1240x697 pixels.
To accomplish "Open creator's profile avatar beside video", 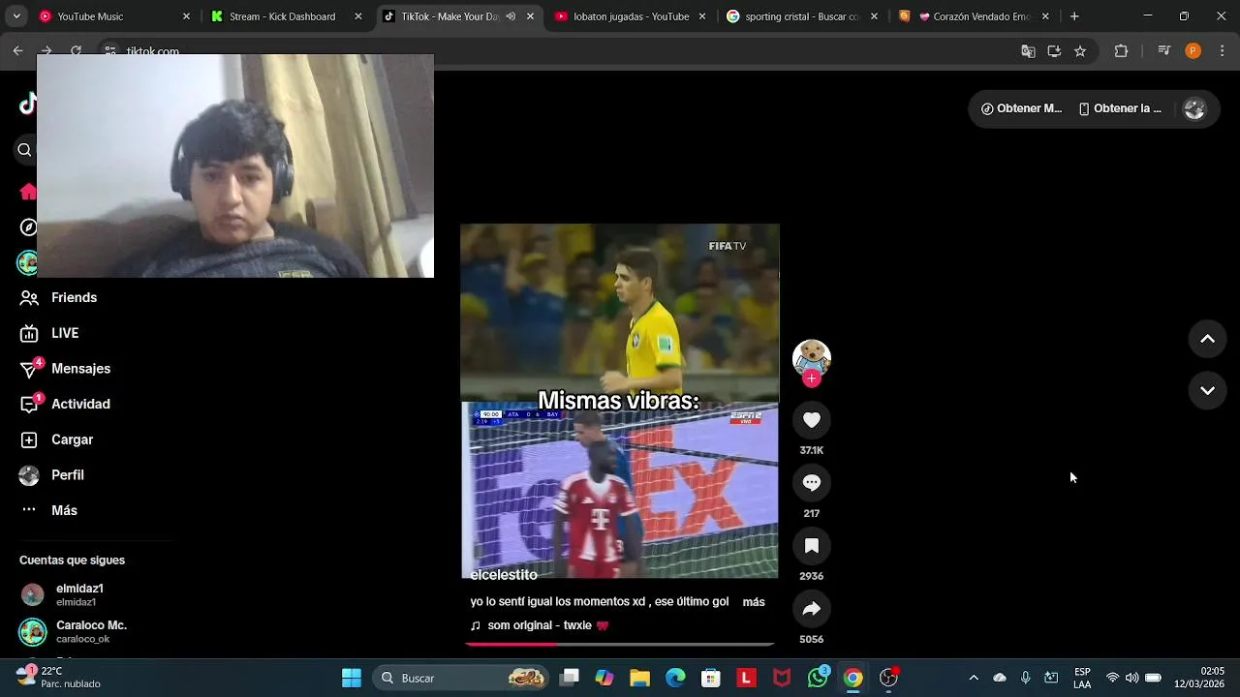I will [x=812, y=358].
